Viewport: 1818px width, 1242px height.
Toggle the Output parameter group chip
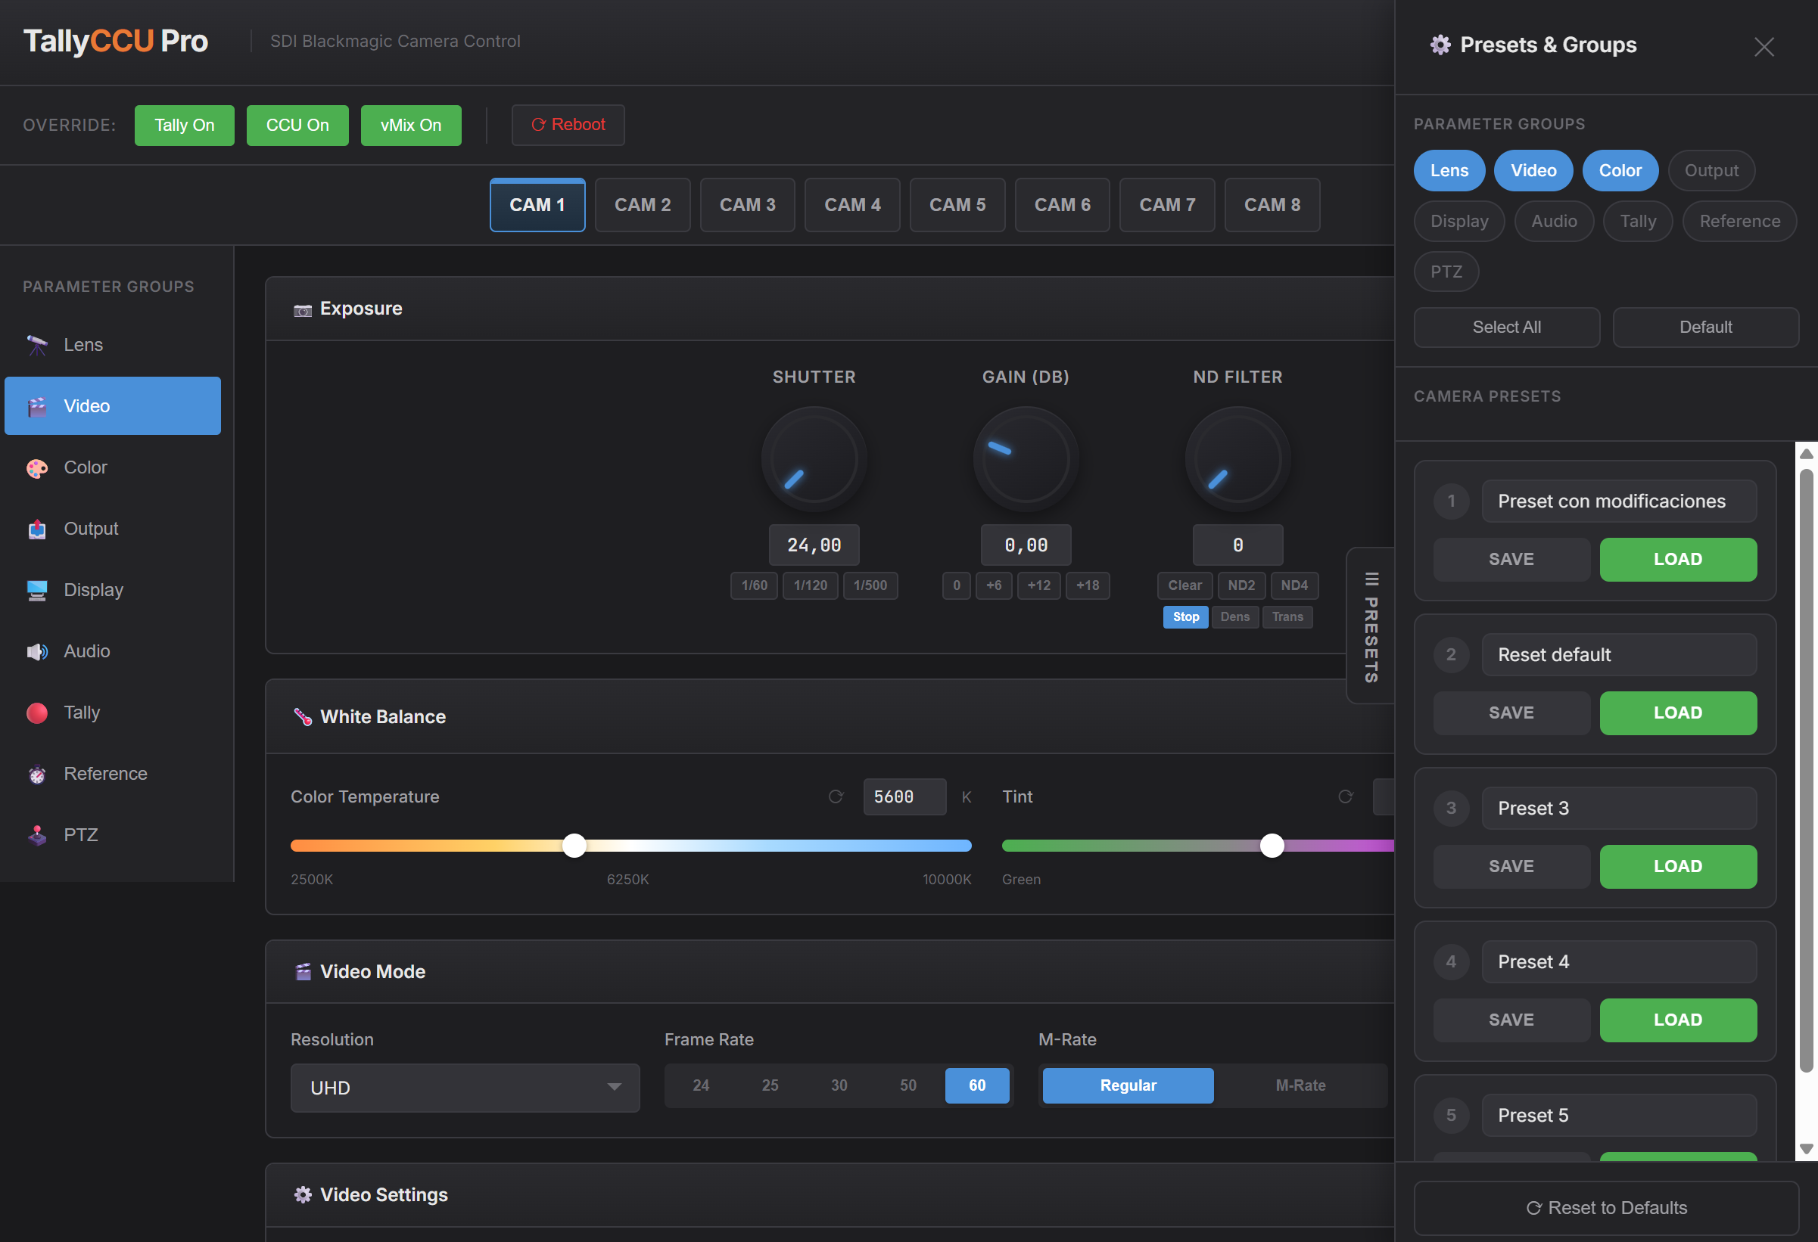tap(1710, 170)
